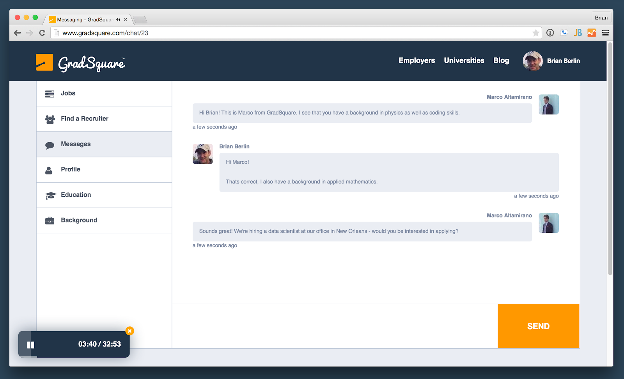The image size is (624, 379).
Task: Reload the page
Action: (x=42, y=33)
